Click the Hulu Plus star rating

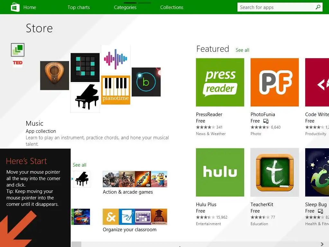[205, 217]
